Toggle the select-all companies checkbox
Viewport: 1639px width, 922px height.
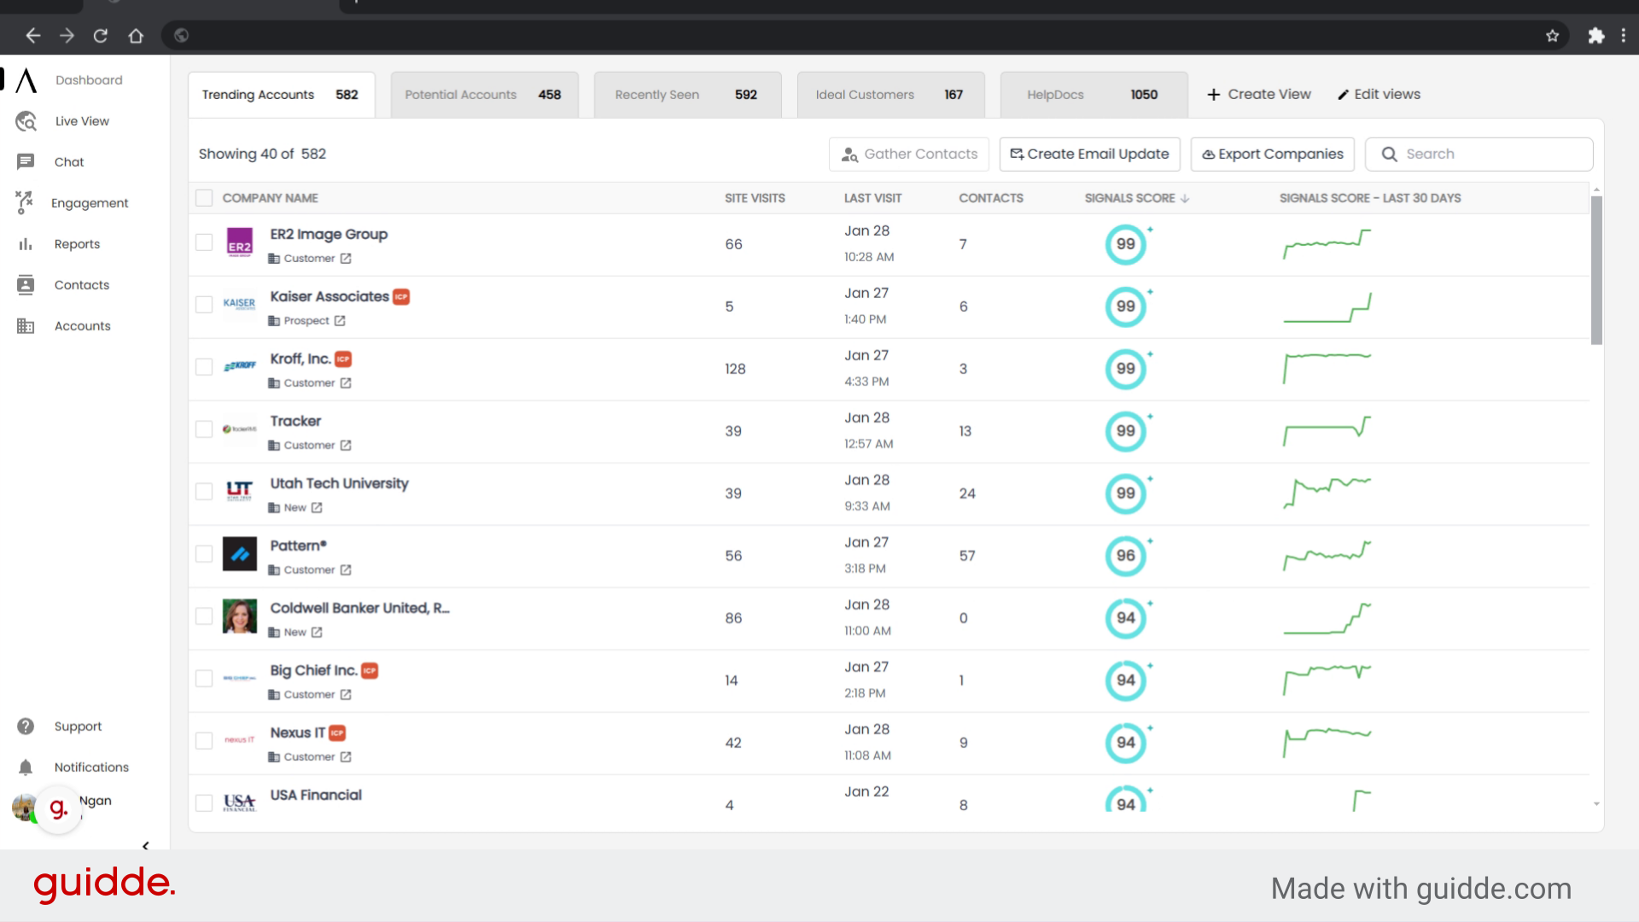coord(204,198)
